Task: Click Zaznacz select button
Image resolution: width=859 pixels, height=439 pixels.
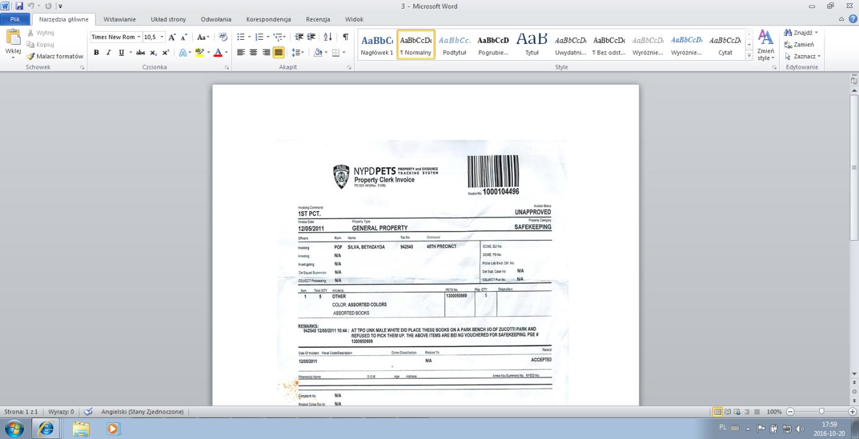Action: [802, 56]
